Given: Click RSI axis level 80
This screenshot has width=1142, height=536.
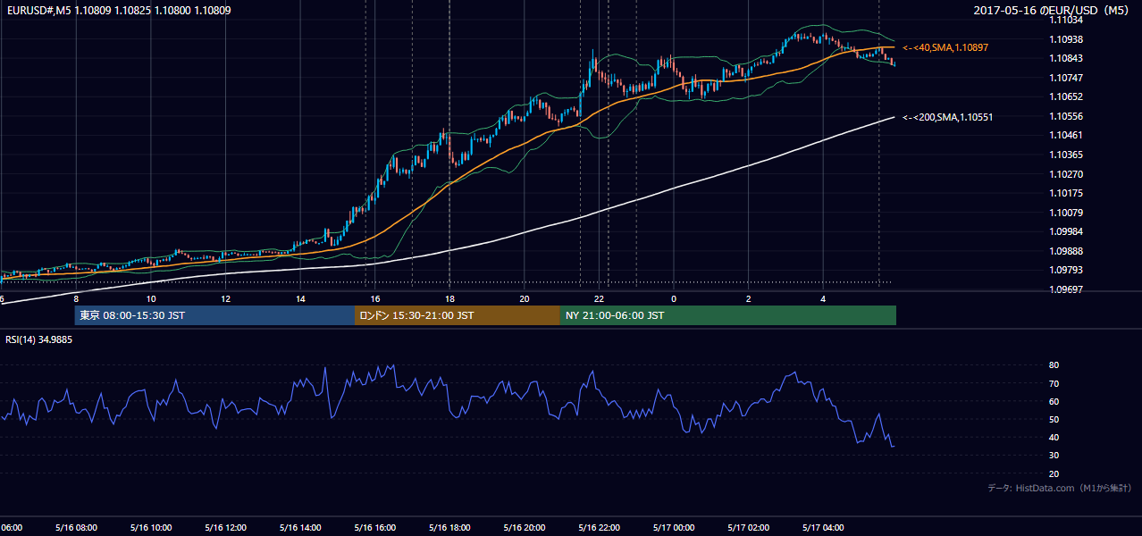Looking at the screenshot, I should click(1054, 365).
